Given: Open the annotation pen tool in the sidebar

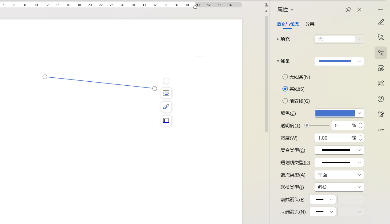Looking at the screenshot, I should tap(381, 22).
